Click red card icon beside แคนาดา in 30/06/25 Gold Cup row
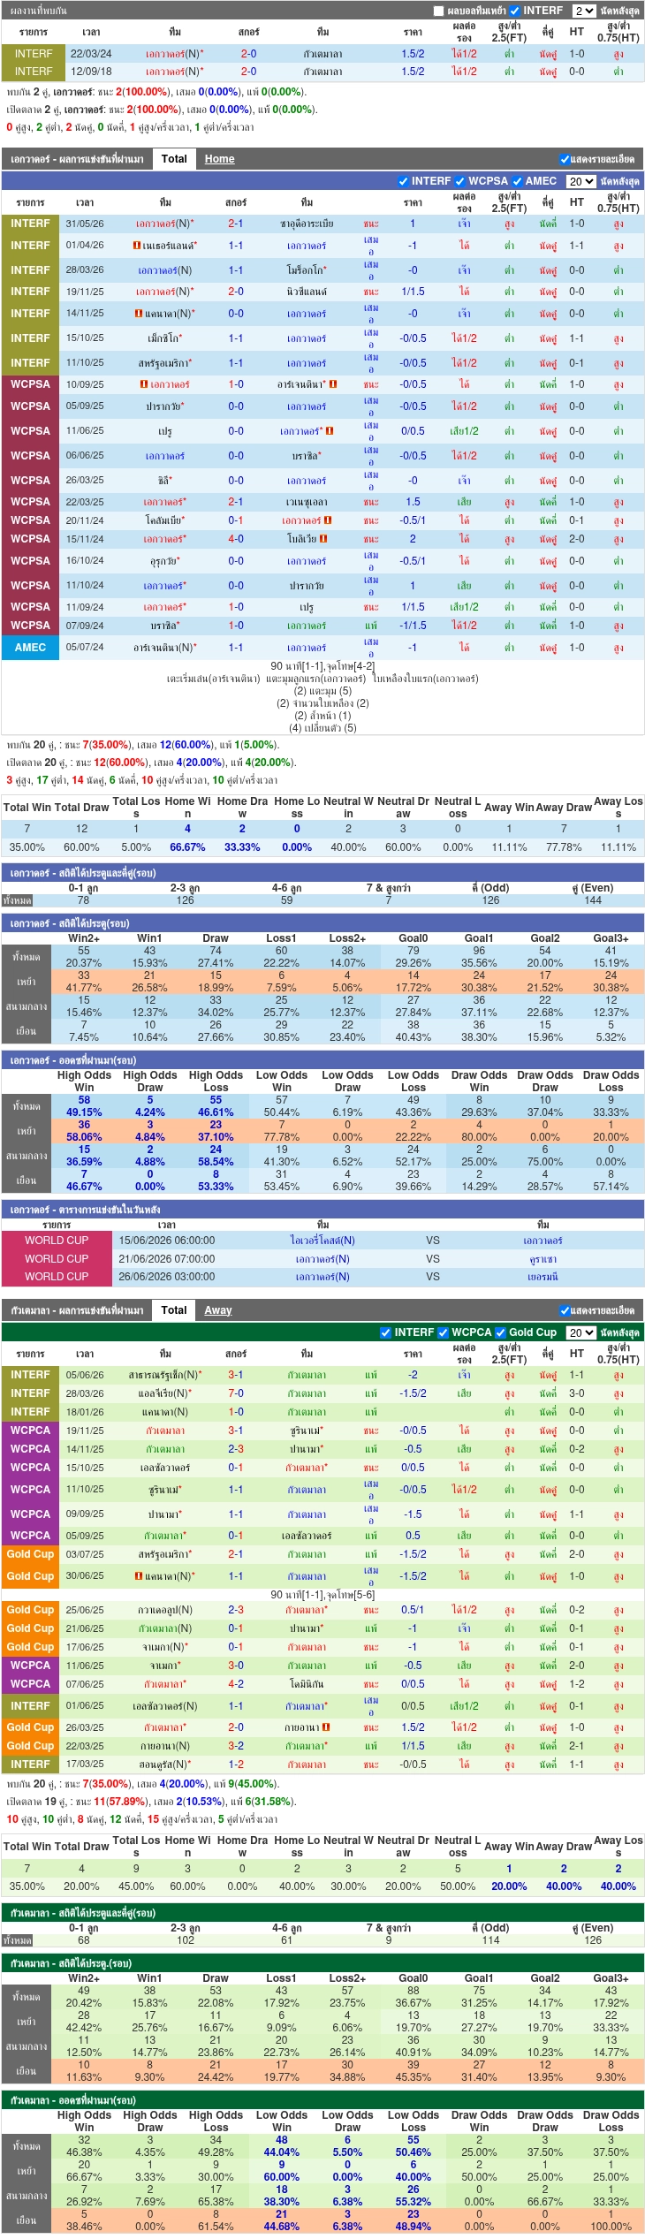The width and height of the screenshot is (645, 2239). tap(139, 1576)
